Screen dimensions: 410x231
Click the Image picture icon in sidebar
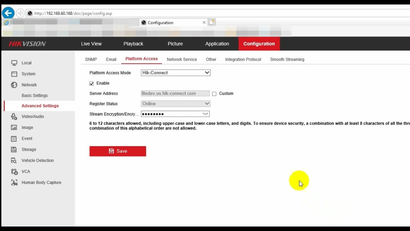14,127
